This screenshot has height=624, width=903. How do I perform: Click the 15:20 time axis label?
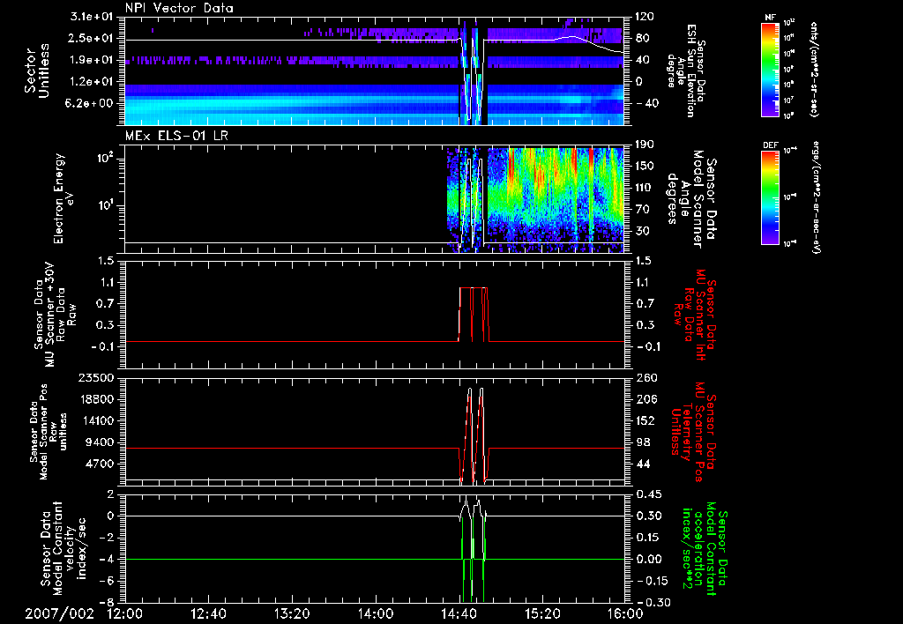[542, 612]
